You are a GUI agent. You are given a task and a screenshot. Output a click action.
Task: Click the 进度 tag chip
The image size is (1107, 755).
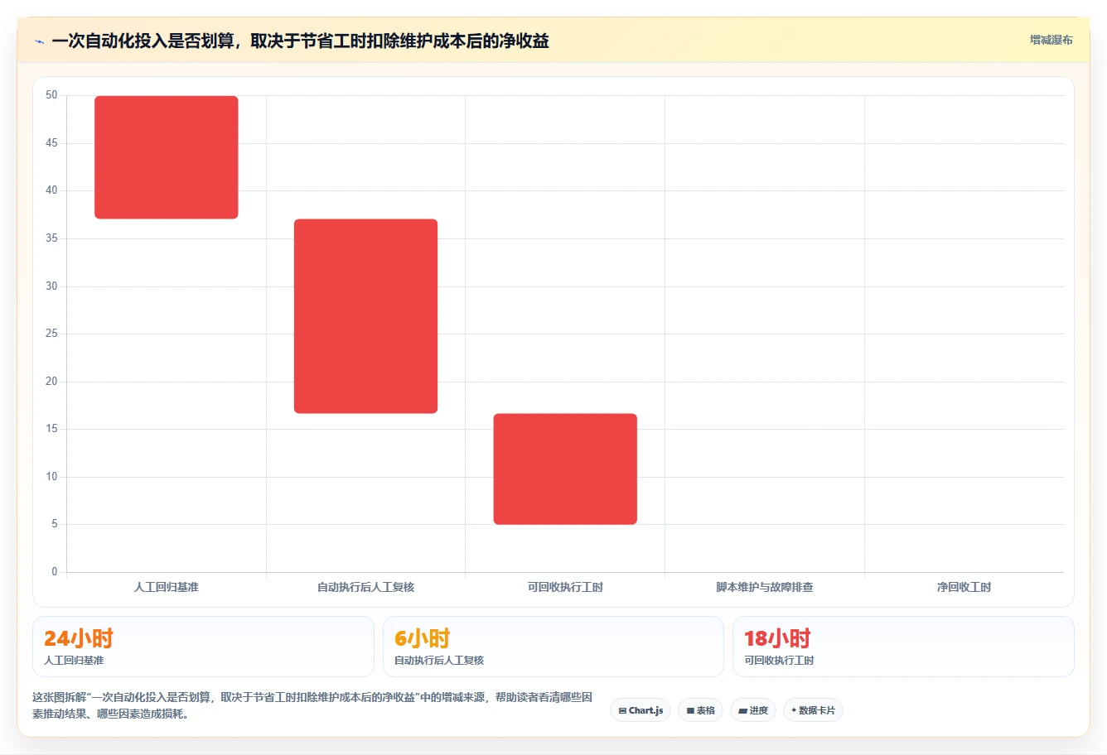click(x=752, y=710)
